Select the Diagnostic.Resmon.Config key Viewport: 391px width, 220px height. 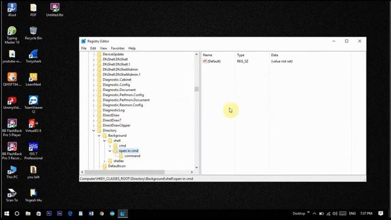[123, 105]
